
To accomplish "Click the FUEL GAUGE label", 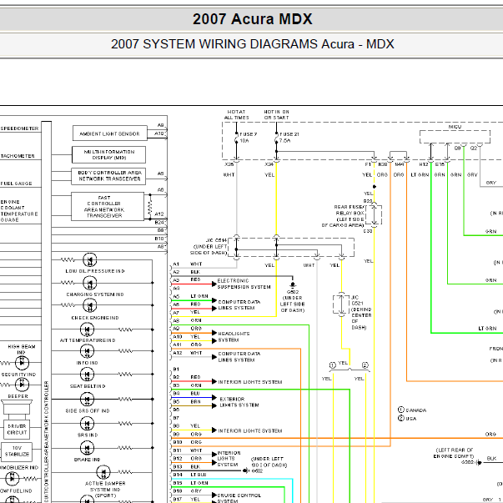I will [17, 184].
